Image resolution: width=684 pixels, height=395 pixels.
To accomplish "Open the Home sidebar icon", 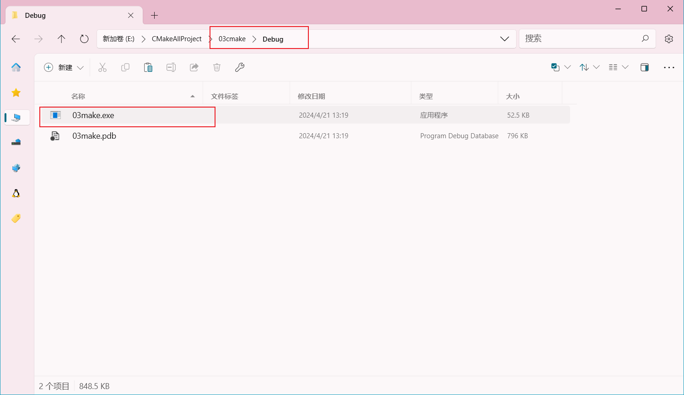I will click(x=16, y=67).
